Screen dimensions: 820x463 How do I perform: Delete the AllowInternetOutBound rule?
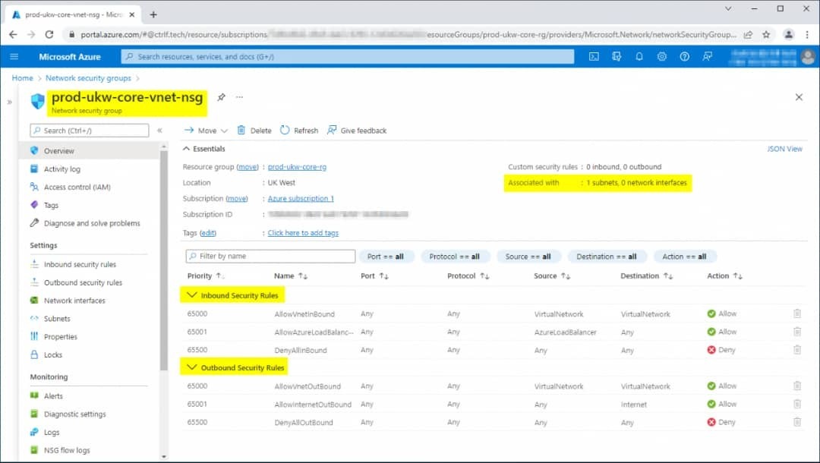pos(797,404)
